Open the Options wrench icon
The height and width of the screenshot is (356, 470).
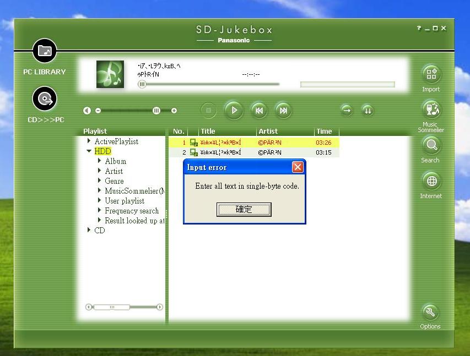pyautogui.click(x=430, y=312)
